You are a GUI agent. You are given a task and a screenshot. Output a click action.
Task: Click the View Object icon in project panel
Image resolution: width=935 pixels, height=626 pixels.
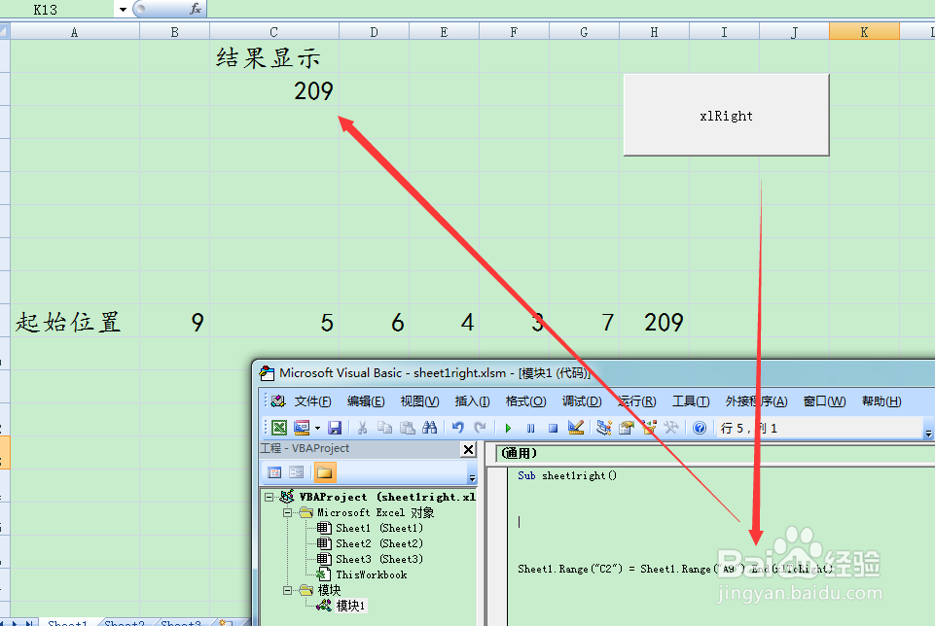[297, 472]
